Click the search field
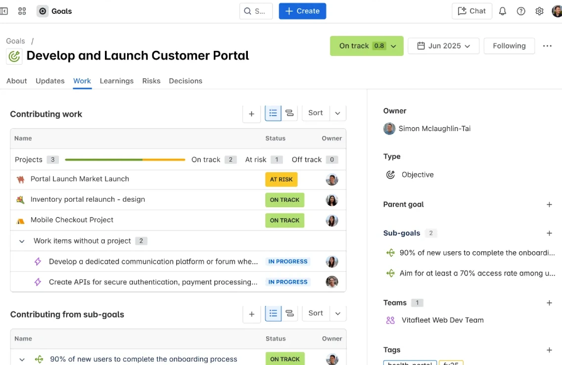This screenshot has width=562, height=365. (256, 11)
